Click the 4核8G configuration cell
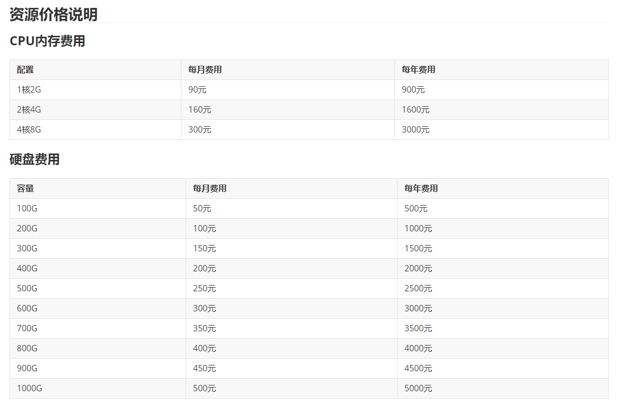This screenshot has width=620, height=407. (x=29, y=130)
